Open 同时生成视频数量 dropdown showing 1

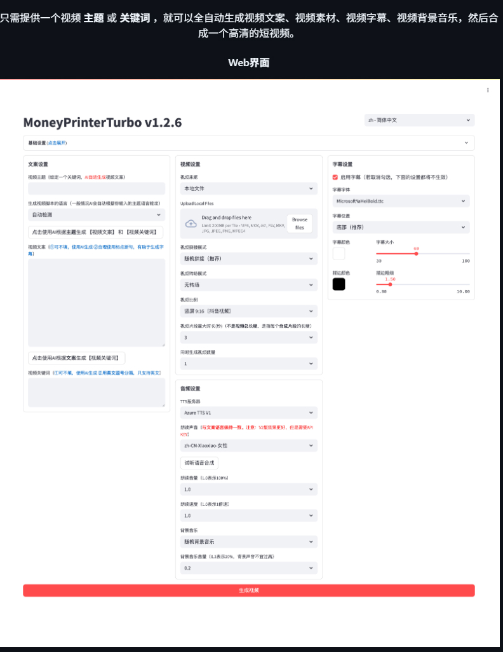248,363
